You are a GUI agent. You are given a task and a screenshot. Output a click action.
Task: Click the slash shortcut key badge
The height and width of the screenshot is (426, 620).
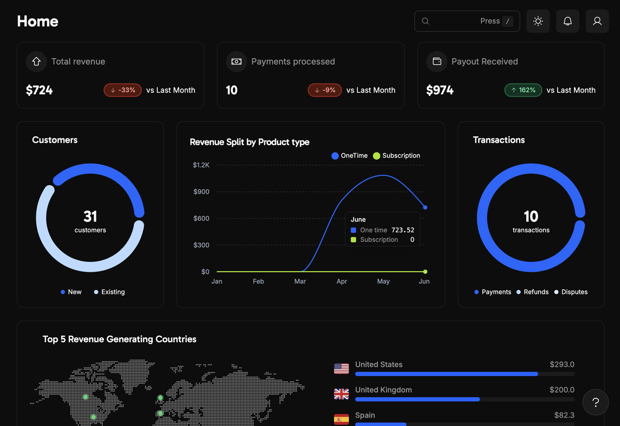pos(508,21)
